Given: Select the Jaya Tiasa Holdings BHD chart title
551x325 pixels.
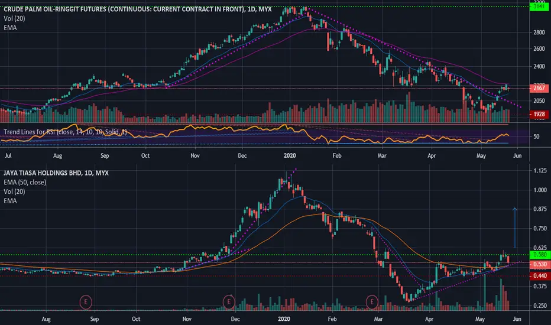Looking at the screenshot, I should pos(56,173).
